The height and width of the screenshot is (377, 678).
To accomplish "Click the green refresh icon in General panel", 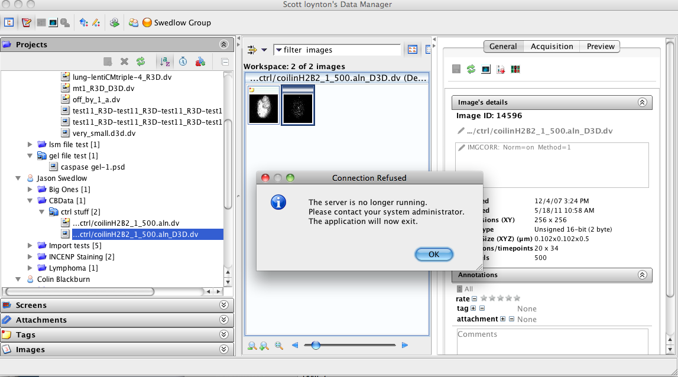I will coord(471,69).
